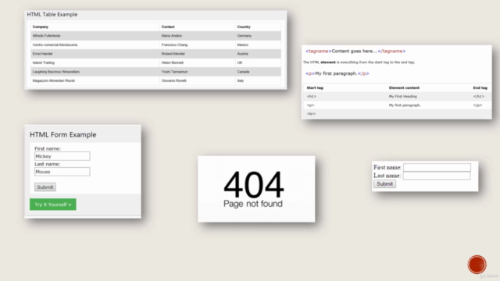Viewport: 500px width, 281px height.
Task: Select the </p> end tag cell
Action: click(x=477, y=105)
